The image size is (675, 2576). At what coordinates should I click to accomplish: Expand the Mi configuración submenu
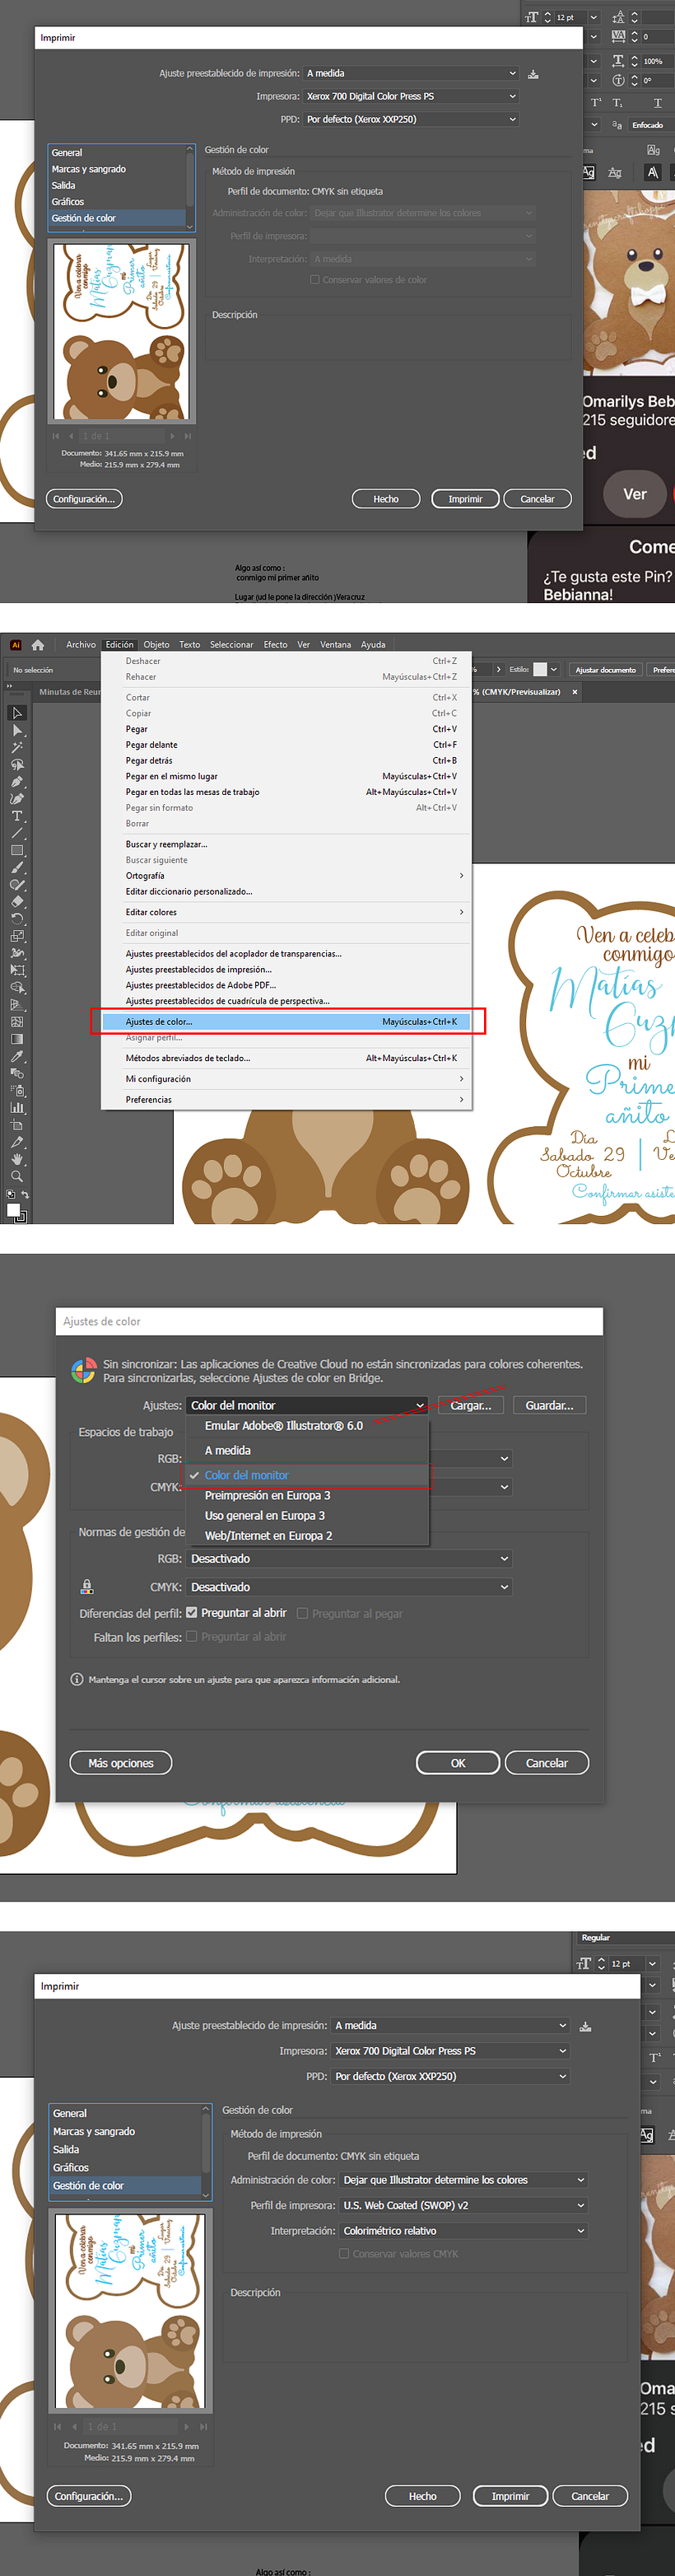tap(461, 1079)
